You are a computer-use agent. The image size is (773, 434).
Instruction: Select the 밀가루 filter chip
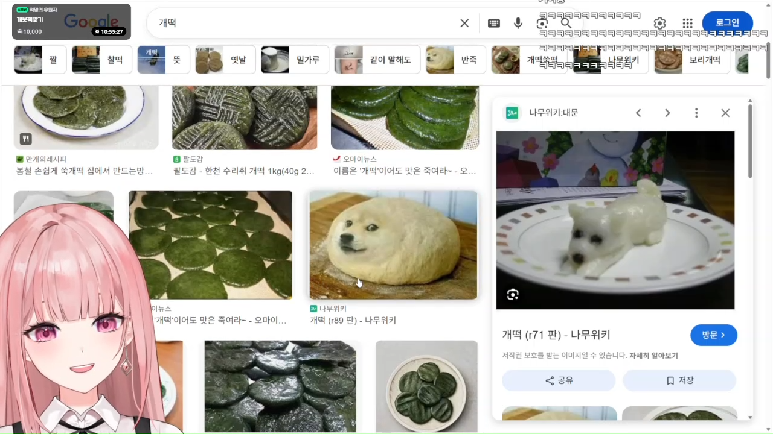(295, 60)
